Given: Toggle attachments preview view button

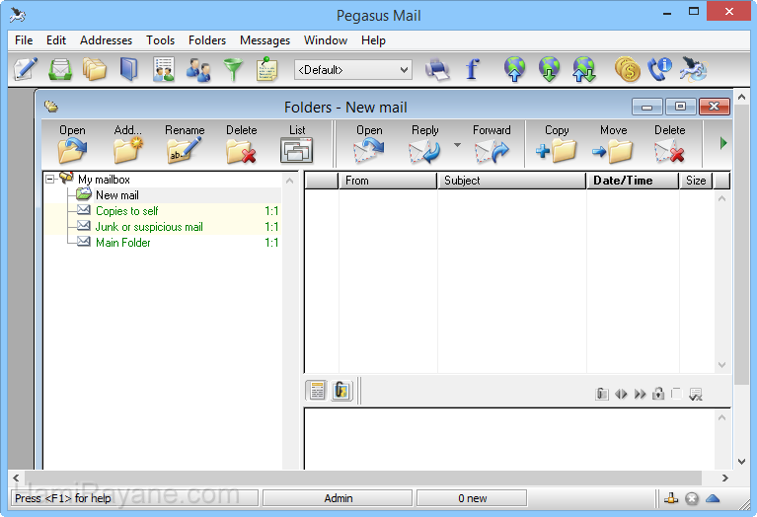Looking at the screenshot, I should click(341, 391).
